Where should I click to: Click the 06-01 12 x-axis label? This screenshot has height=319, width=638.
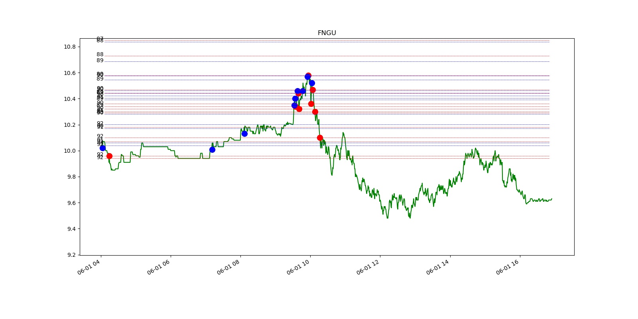tap(368, 267)
